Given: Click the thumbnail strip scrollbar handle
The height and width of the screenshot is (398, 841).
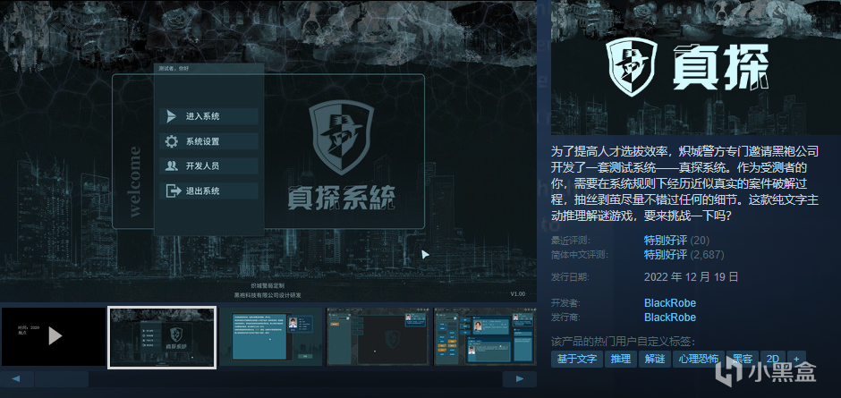Looking at the screenshot, I should click(62, 379).
